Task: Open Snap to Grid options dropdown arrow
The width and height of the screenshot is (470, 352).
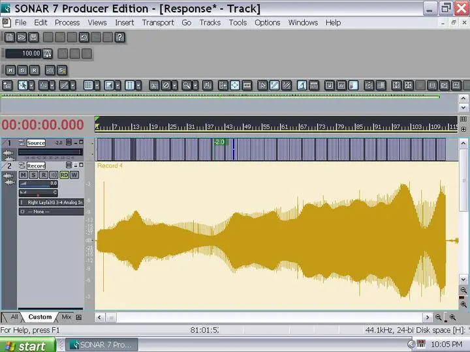Action: [97, 85]
